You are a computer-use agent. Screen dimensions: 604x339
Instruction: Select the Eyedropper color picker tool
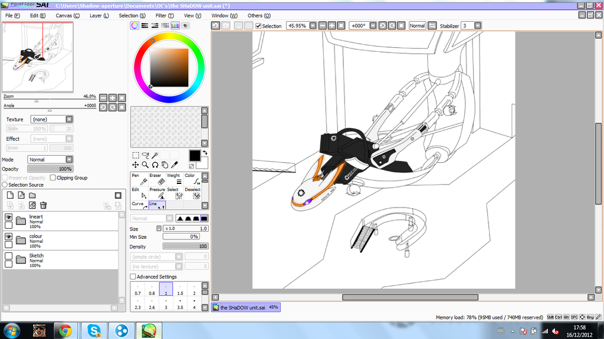(x=175, y=165)
